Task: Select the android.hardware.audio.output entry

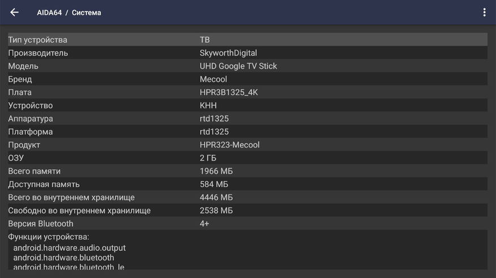Action: pyautogui.click(x=70, y=248)
